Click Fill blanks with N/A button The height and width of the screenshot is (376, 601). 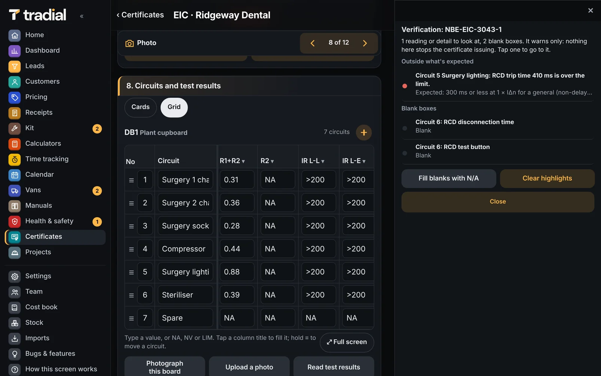[448, 179]
